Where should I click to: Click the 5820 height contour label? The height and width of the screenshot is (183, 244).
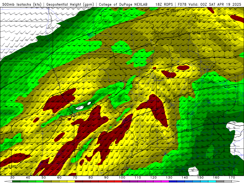(x=188, y=131)
